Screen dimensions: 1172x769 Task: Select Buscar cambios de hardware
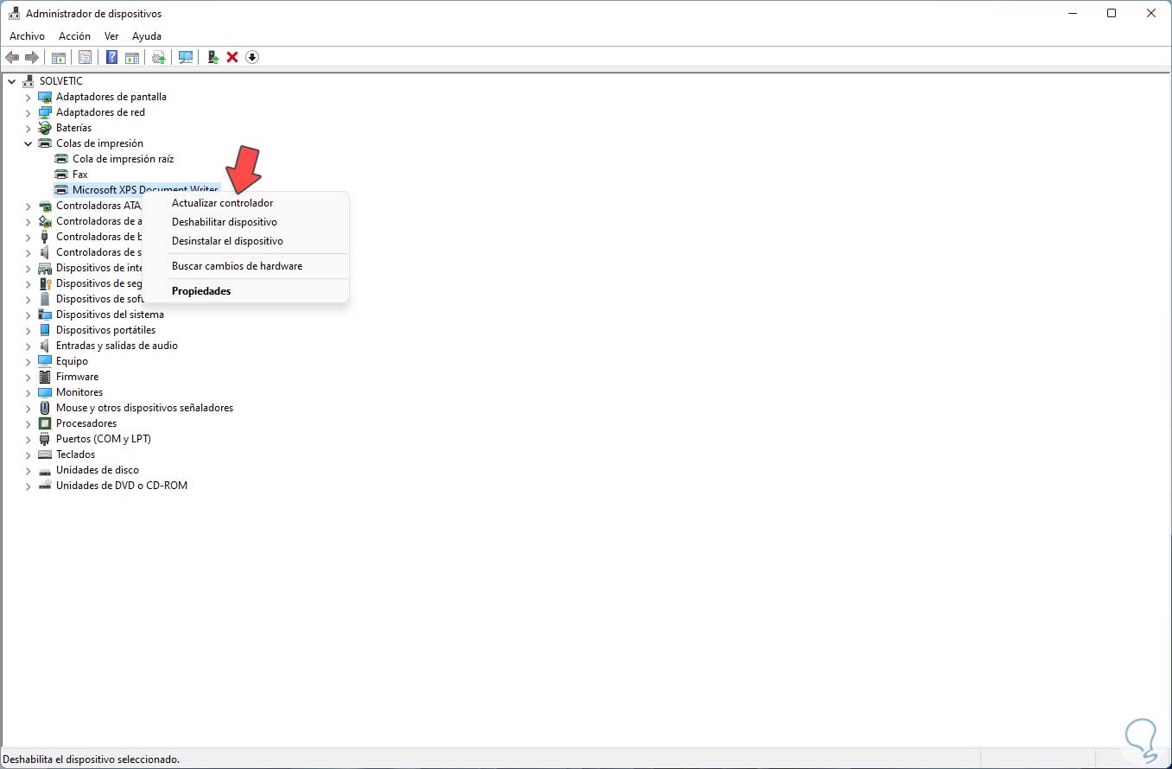coord(246,266)
